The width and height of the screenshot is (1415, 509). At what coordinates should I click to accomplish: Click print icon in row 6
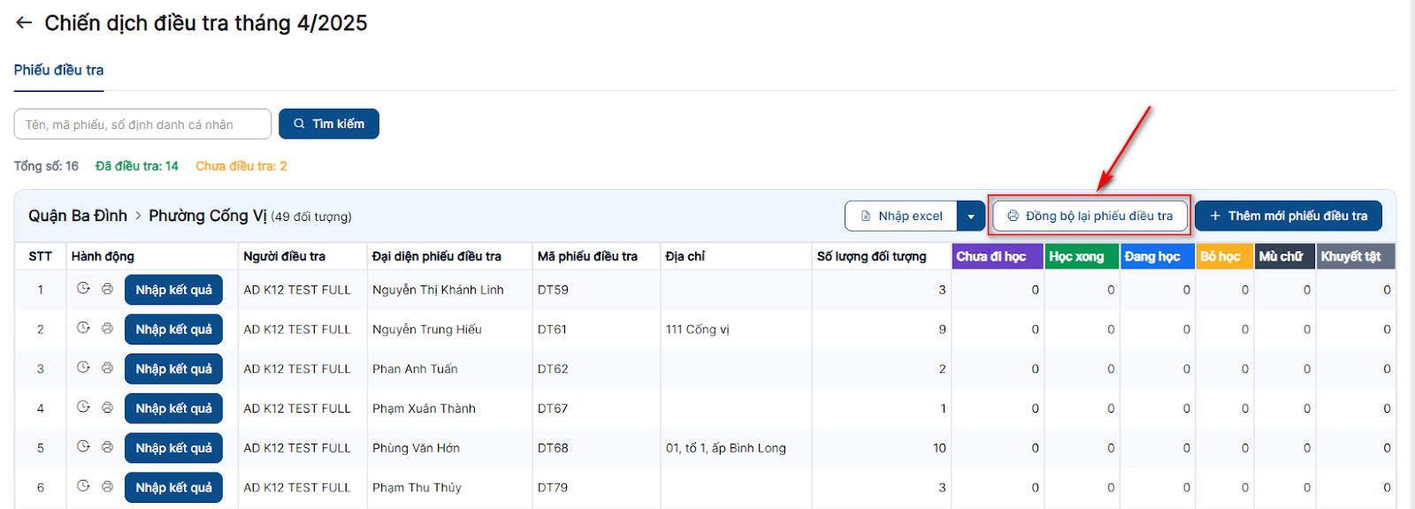pyautogui.click(x=107, y=486)
